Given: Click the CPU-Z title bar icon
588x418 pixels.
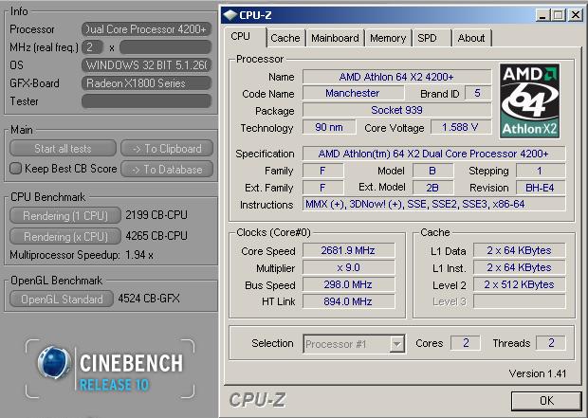Looking at the screenshot, I should pyautogui.click(x=230, y=15).
